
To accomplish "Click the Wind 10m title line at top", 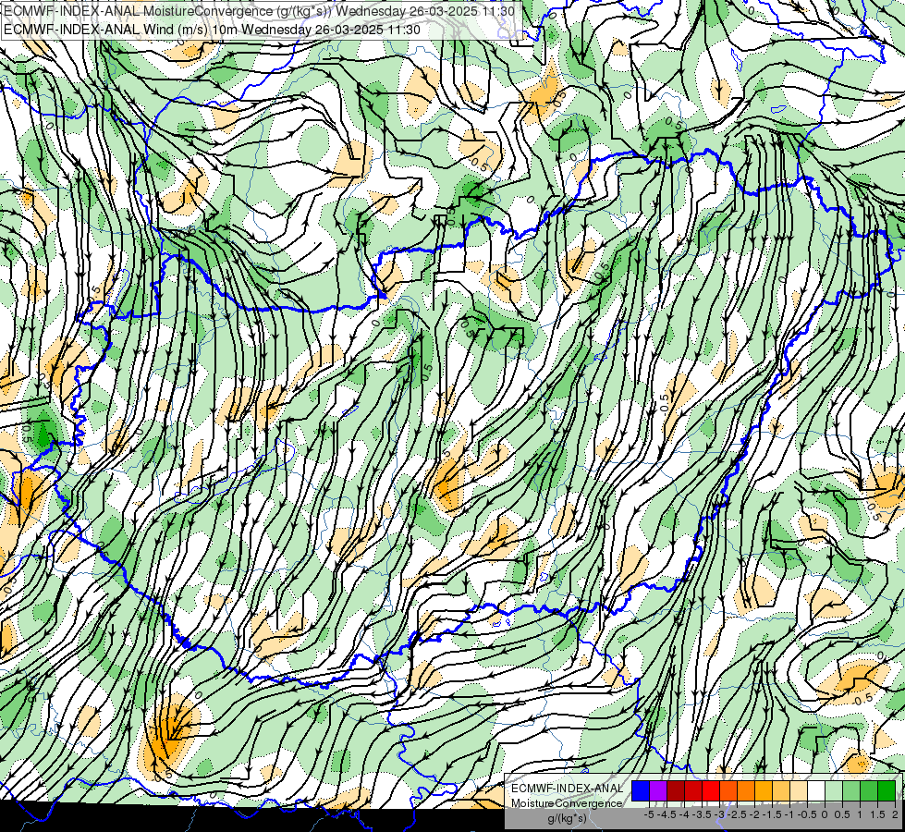I will 212,30.
